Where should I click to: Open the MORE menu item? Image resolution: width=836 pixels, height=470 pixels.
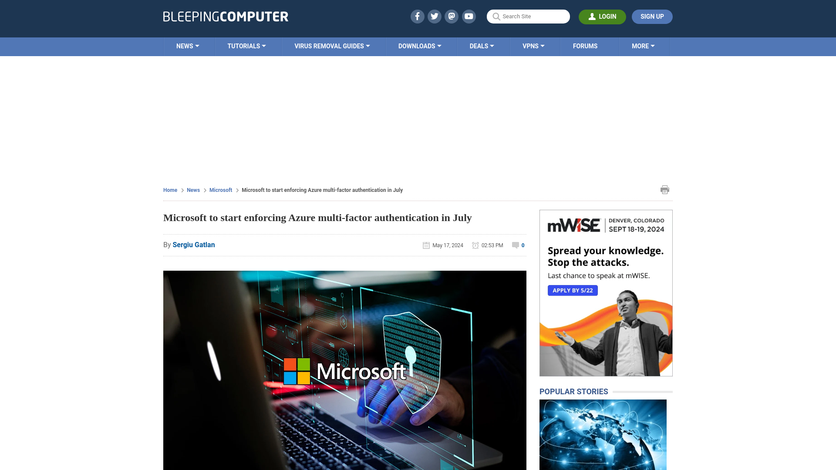pyautogui.click(x=643, y=46)
